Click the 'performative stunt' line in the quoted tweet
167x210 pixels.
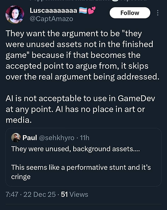coord(81,168)
